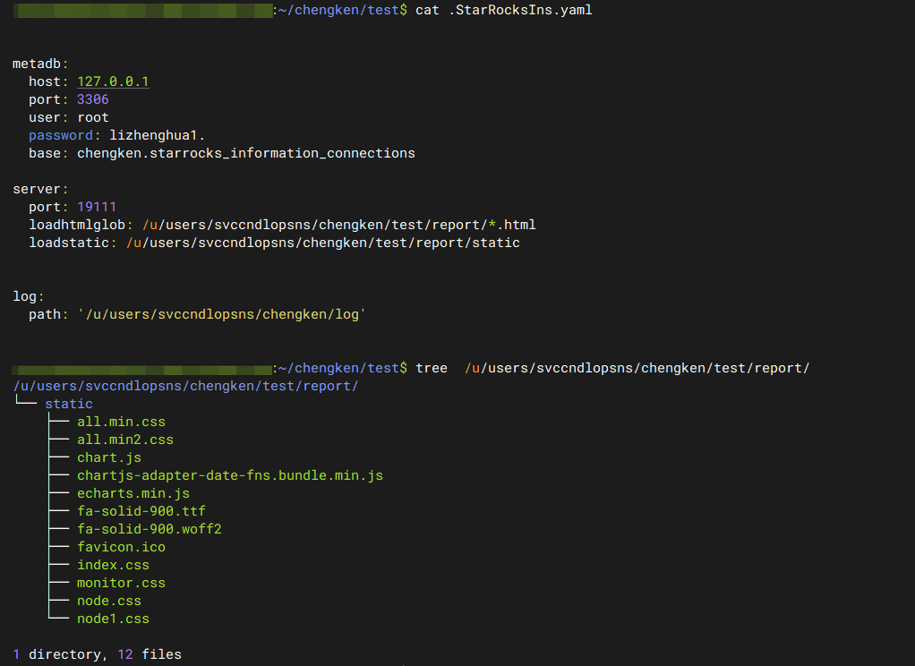Select all.min2.css in the file tree
The image size is (915, 666).
(124, 440)
